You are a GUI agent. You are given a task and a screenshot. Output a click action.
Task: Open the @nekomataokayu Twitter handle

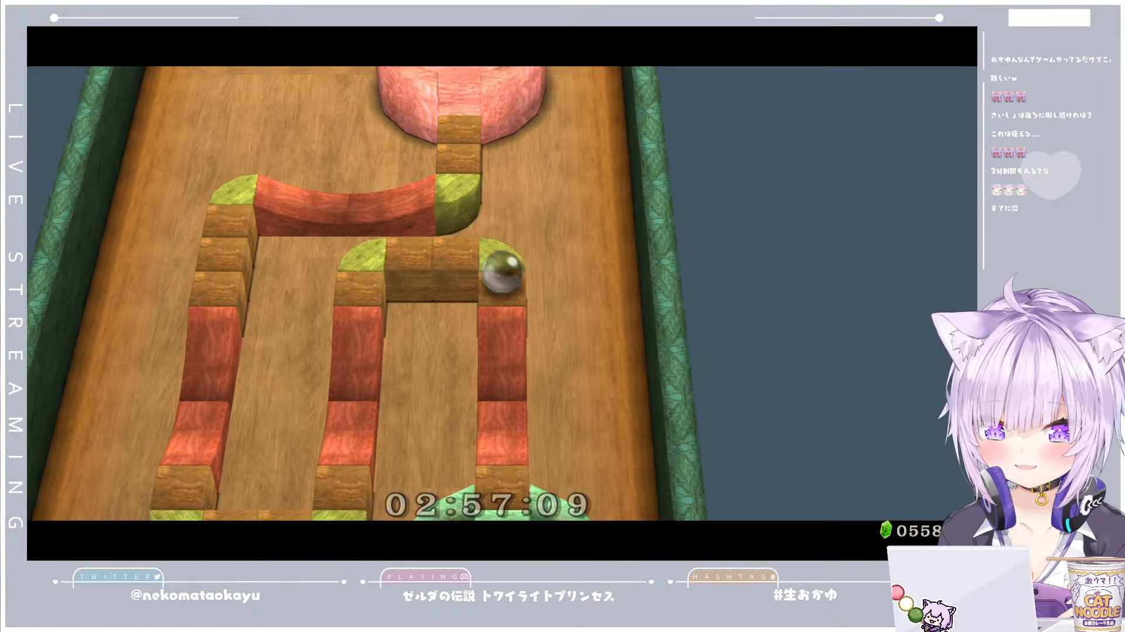point(195,595)
